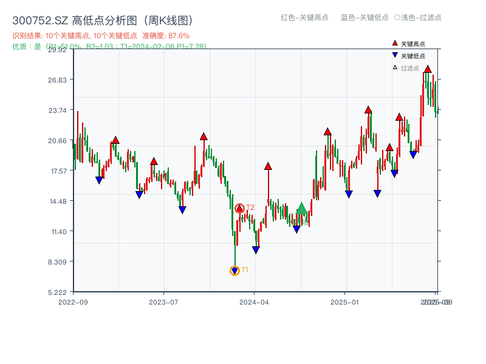Toggle the 过滤点 legend entry
The height and width of the screenshot is (364, 486).
point(406,68)
